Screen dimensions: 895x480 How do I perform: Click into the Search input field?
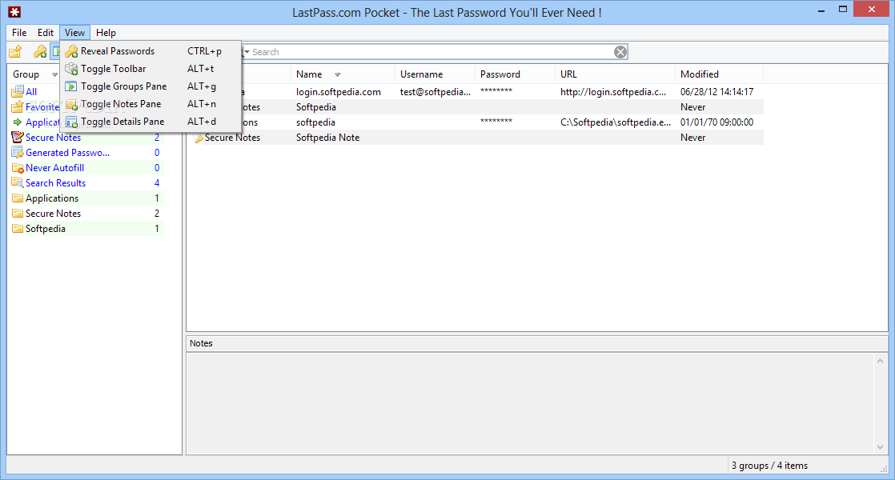(x=432, y=52)
